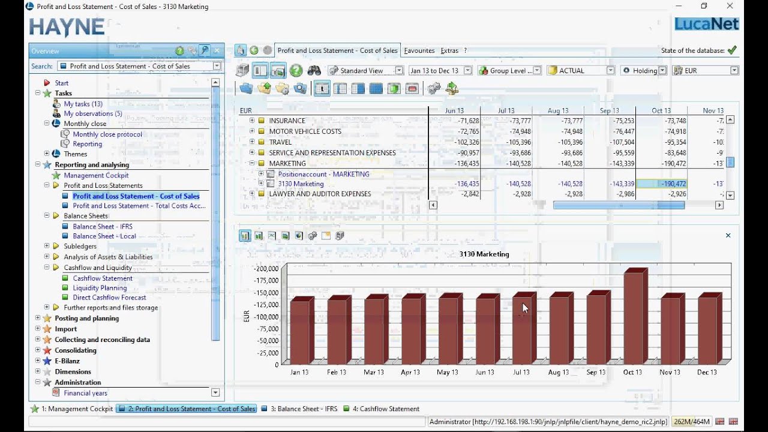Click the balance scales export icon
This screenshot has height=432, width=768.
(x=452, y=89)
